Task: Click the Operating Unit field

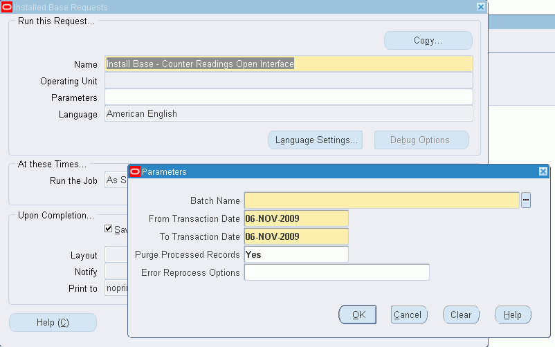Action: coord(289,81)
